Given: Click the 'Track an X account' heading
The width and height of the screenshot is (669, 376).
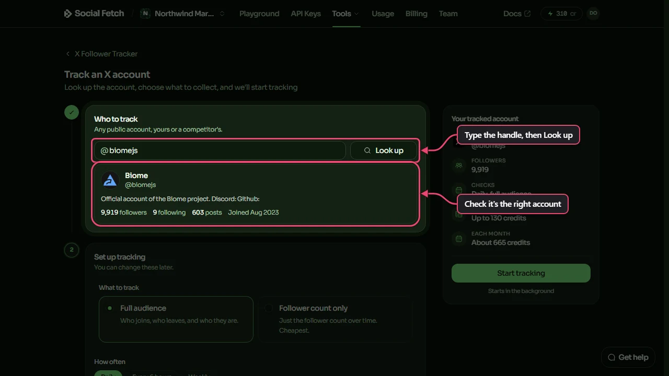Looking at the screenshot, I should pyautogui.click(x=107, y=75).
